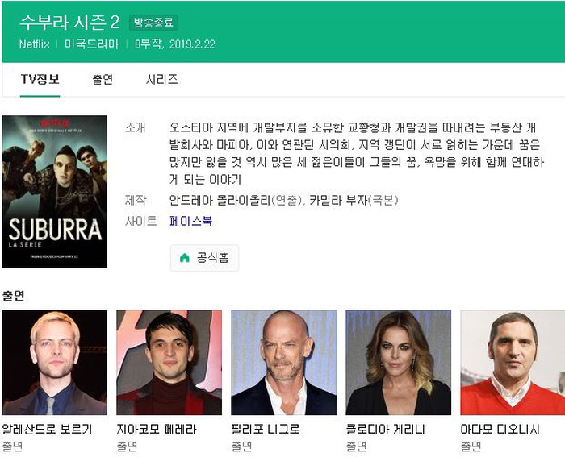Select the TV정보 tab
Viewport: 565px width, 457px height.
click(40, 79)
